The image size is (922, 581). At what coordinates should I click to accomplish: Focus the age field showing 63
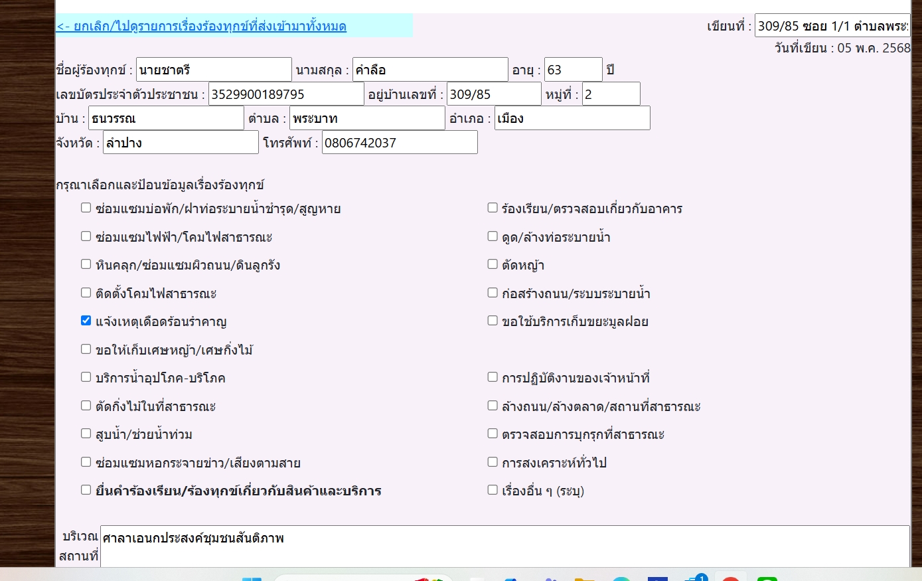coord(573,70)
